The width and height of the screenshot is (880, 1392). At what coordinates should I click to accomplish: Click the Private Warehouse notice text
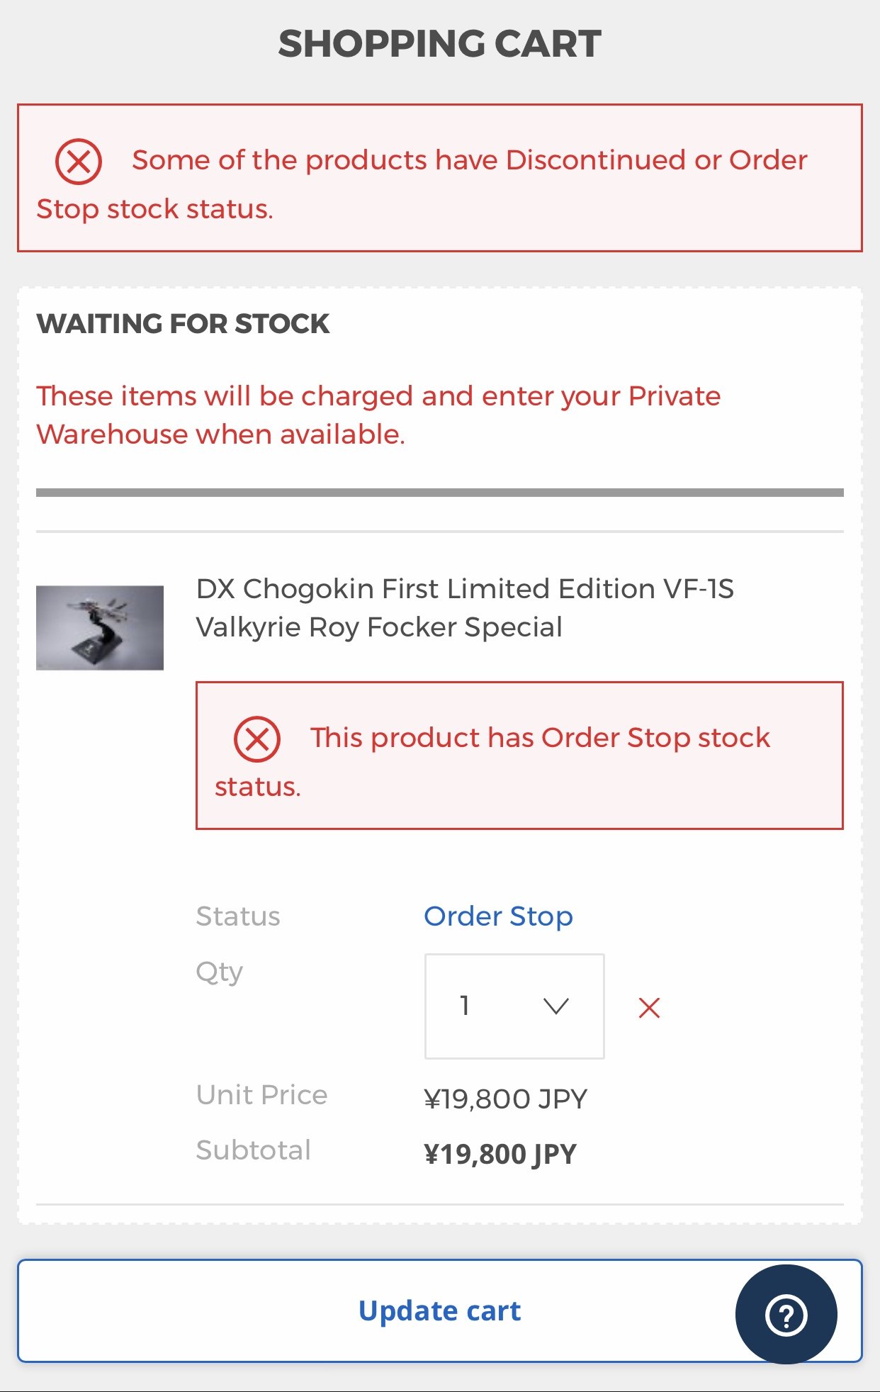(x=378, y=415)
